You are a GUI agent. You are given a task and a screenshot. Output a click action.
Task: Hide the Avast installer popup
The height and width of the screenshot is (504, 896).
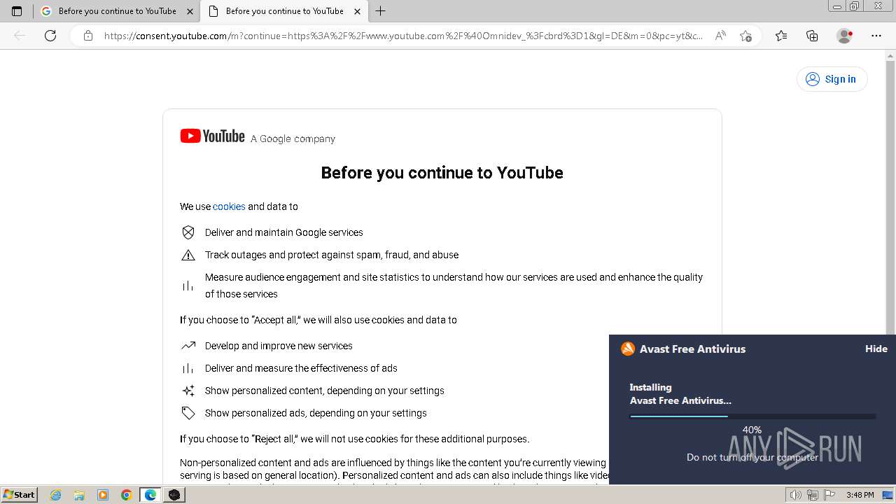[x=876, y=349]
